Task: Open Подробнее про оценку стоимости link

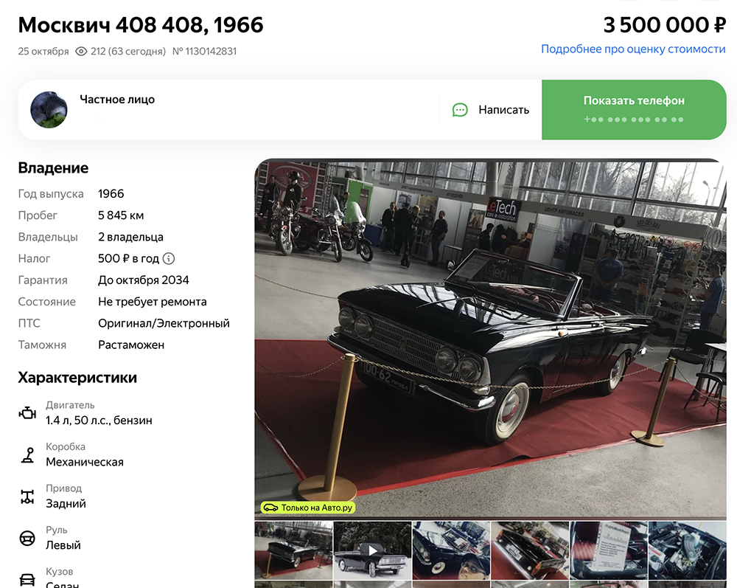Action: [x=633, y=49]
